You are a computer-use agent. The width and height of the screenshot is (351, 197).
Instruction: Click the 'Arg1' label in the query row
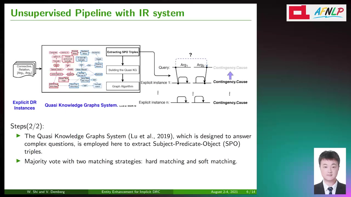[184, 65]
